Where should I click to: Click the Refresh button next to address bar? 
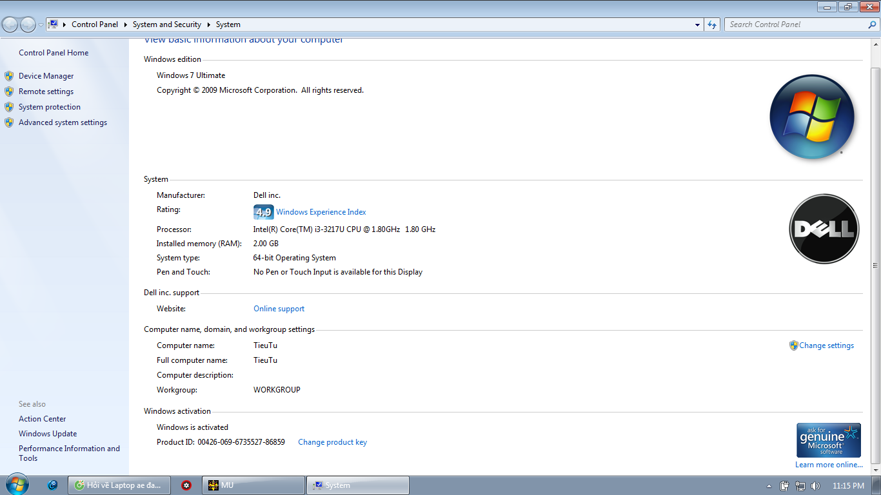click(712, 24)
